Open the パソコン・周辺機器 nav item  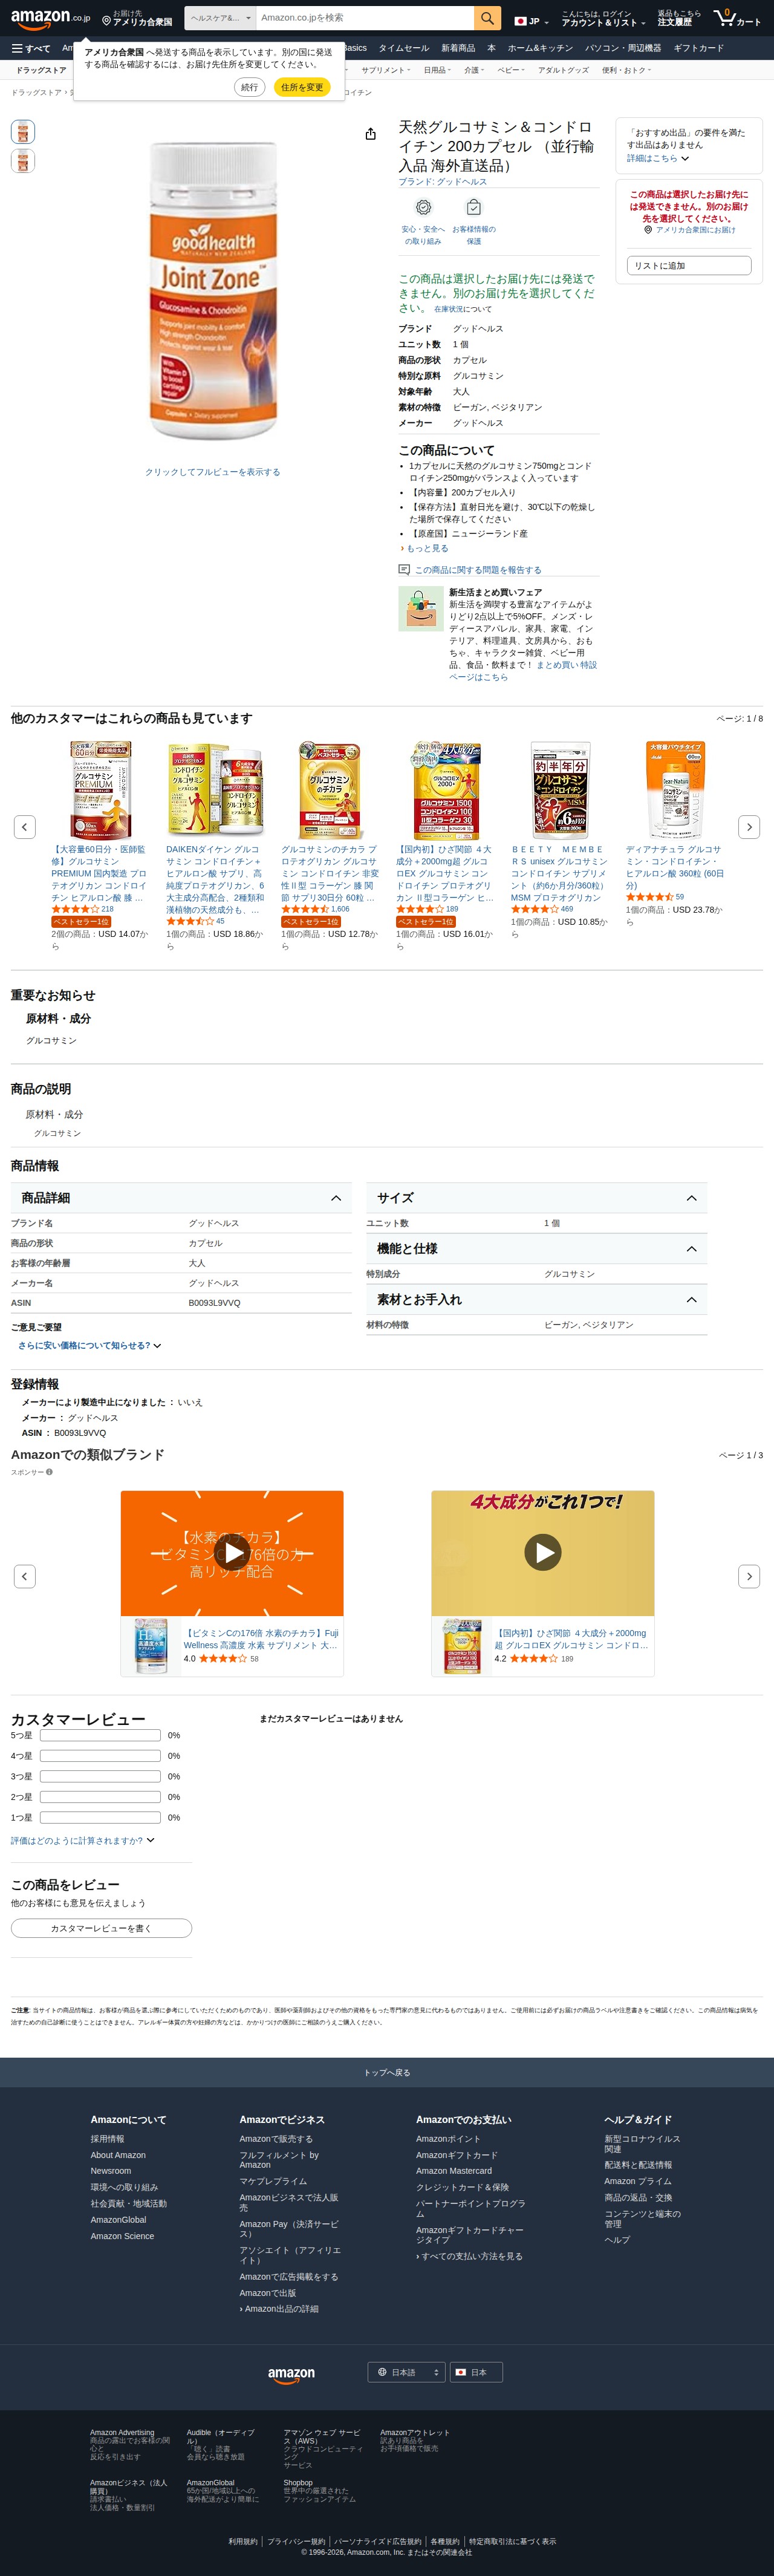623,48
